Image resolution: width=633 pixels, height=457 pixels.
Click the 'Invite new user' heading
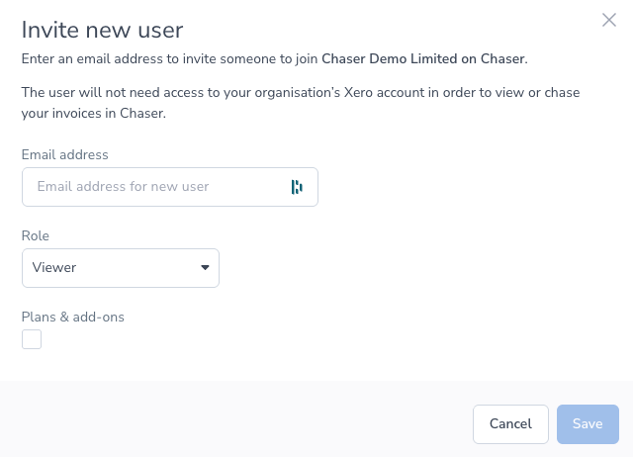102,29
